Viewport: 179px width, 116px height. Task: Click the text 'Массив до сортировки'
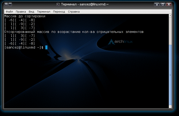[25, 16]
